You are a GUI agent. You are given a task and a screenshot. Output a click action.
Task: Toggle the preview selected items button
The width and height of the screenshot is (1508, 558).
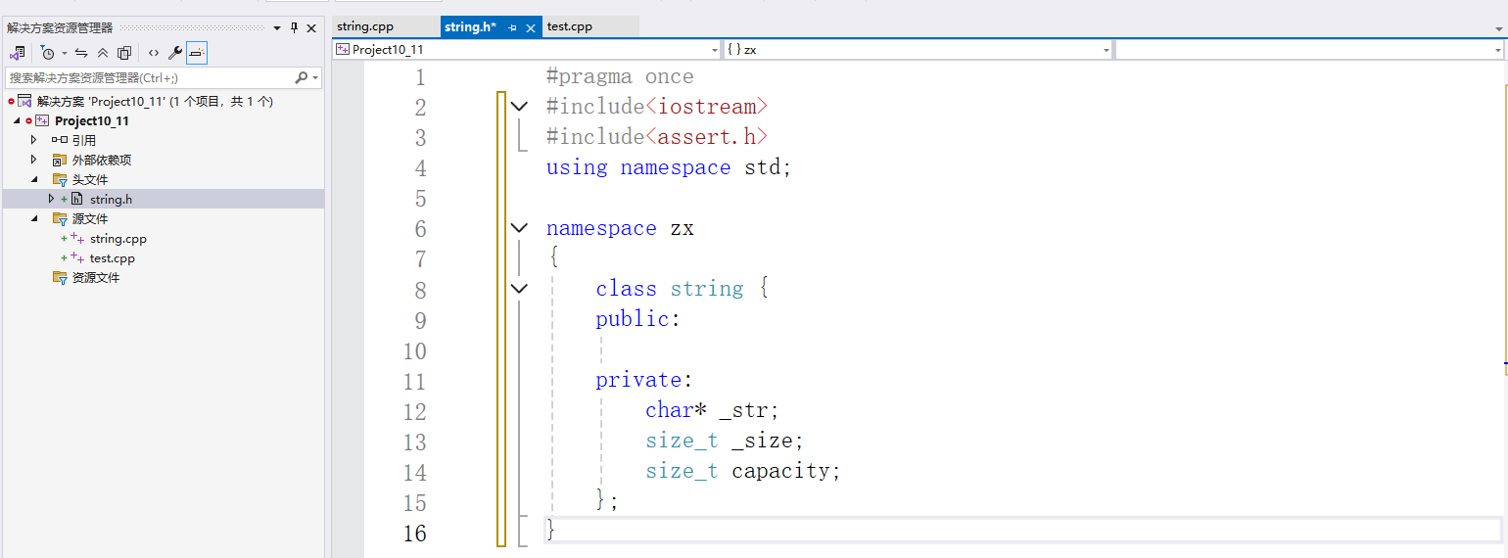click(x=197, y=53)
